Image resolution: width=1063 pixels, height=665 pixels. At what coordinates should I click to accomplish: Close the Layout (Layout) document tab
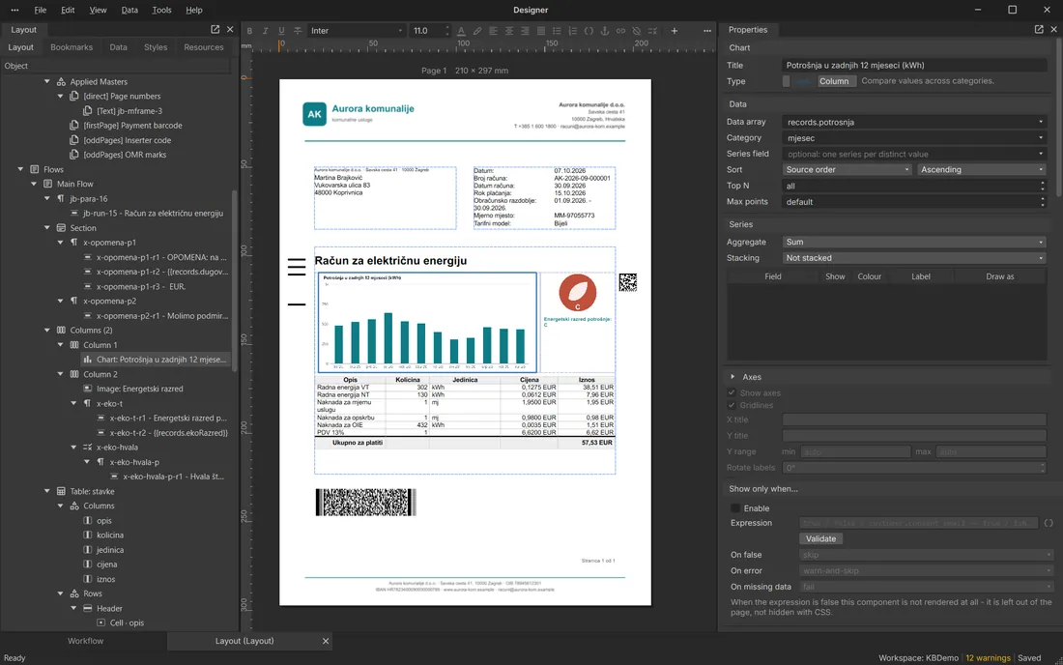click(x=326, y=641)
